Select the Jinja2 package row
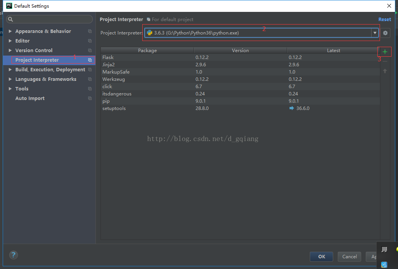 240,65
